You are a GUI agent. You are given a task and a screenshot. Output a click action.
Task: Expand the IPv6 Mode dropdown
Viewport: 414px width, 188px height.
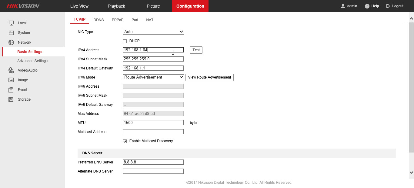[x=154, y=77]
